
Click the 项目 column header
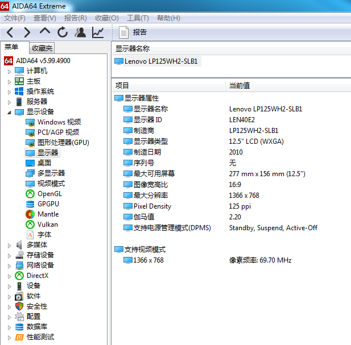click(x=168, y=85)
